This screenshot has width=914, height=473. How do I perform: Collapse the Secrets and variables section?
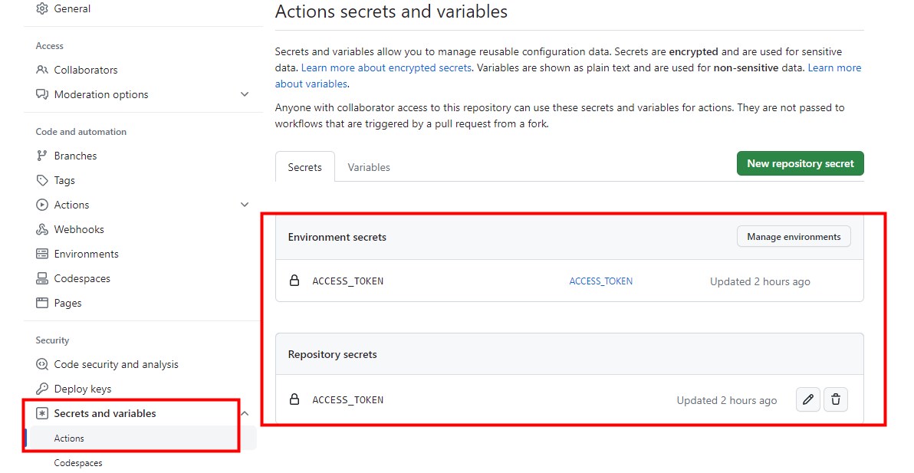[x=245, y=413]
